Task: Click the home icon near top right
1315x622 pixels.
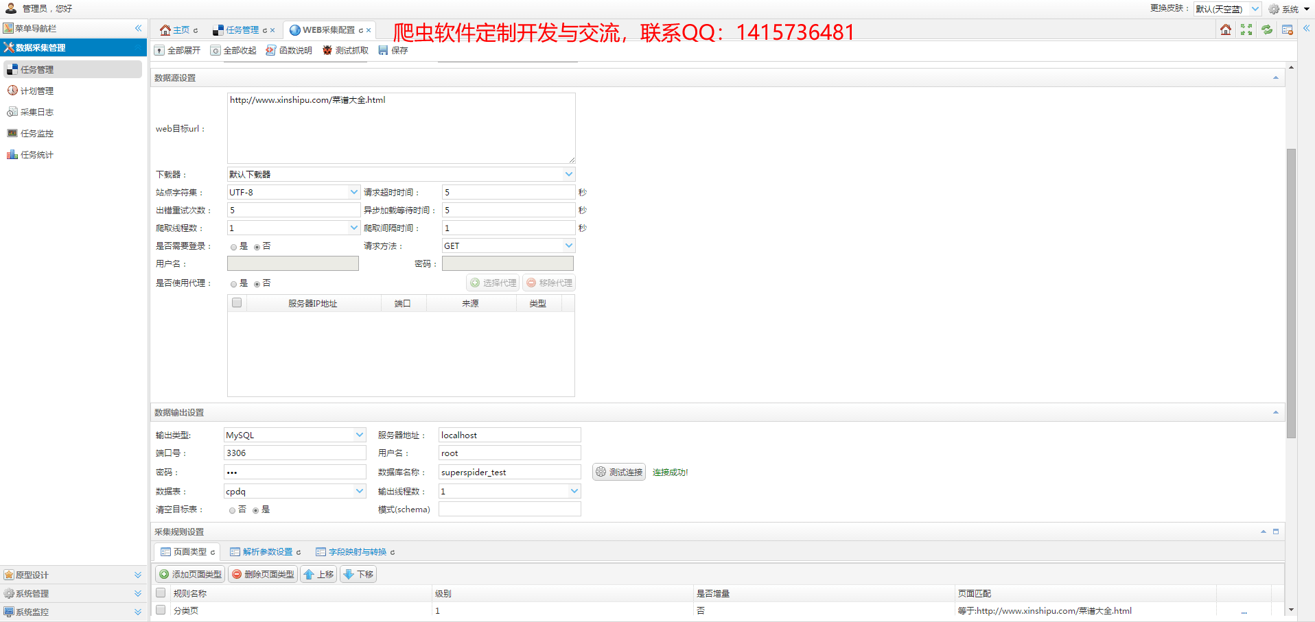Action: (1226, 29)
